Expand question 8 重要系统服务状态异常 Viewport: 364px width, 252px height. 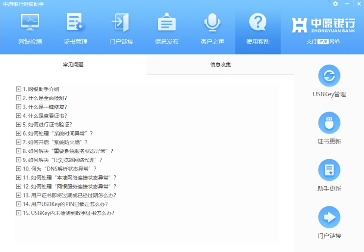[x=19, y=151]
